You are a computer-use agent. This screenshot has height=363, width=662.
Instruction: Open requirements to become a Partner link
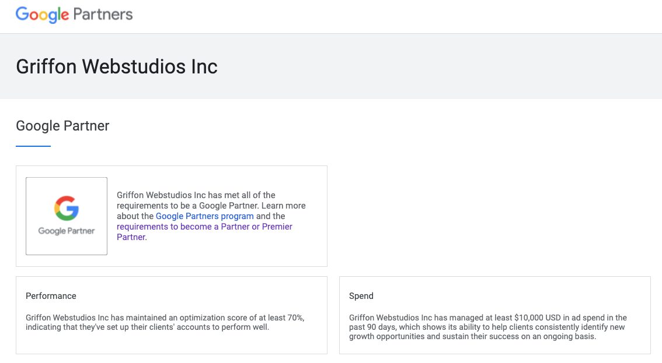pyautogui.click(x=204, y=232)
